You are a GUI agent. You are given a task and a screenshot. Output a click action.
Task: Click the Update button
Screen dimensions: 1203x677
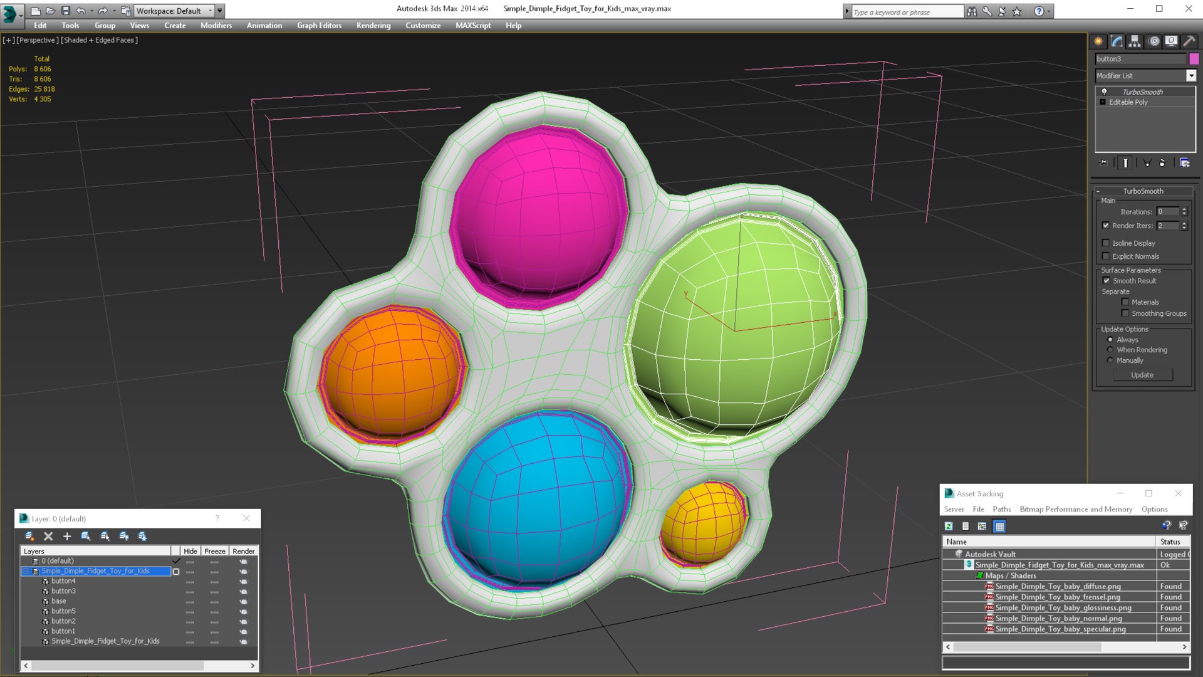click(1142, 375)
